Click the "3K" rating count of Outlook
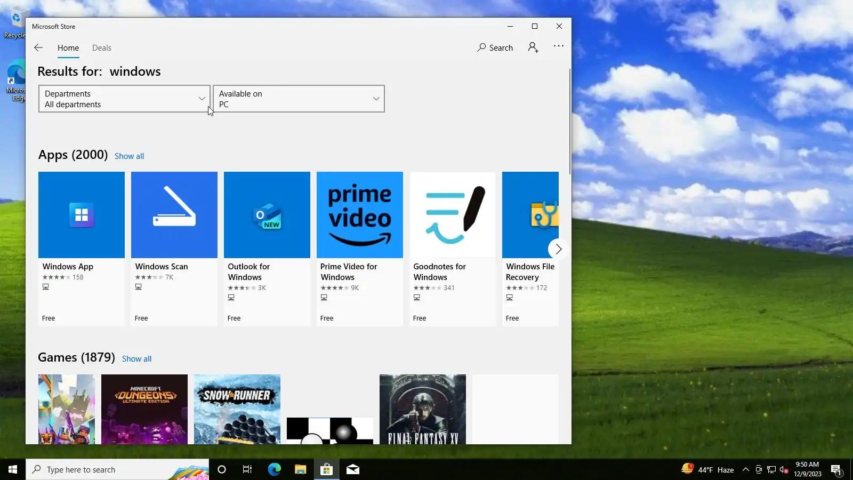 pos(262,288)
